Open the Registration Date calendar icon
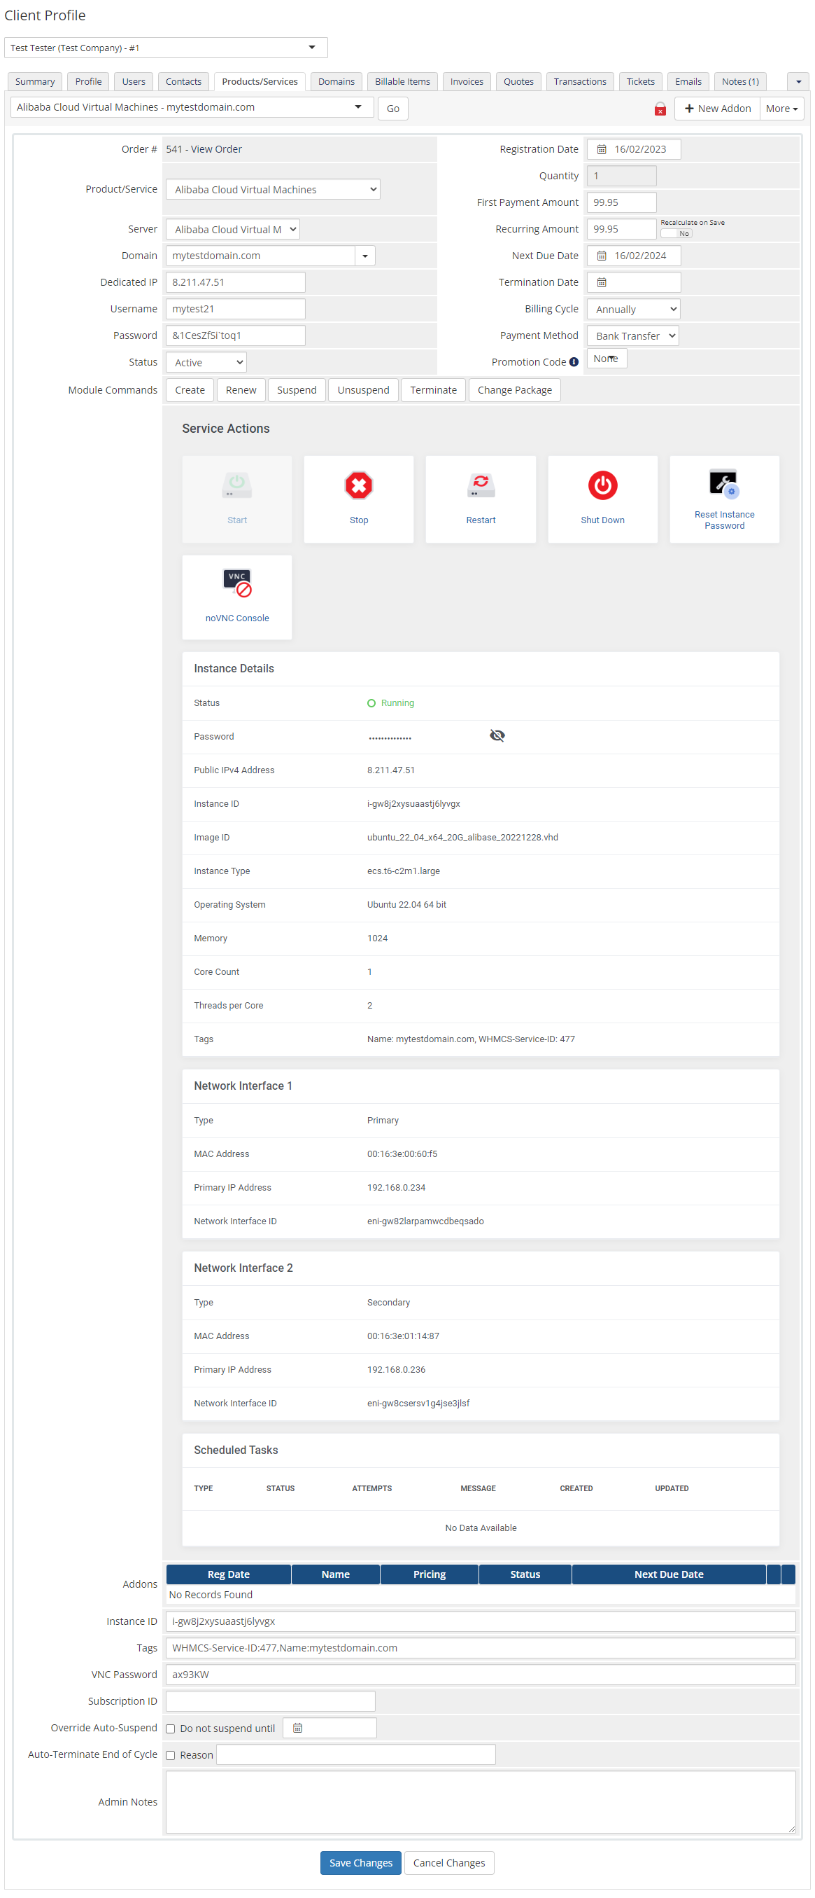The width and height of the screenshot is (815, 1898). [602, 150]
